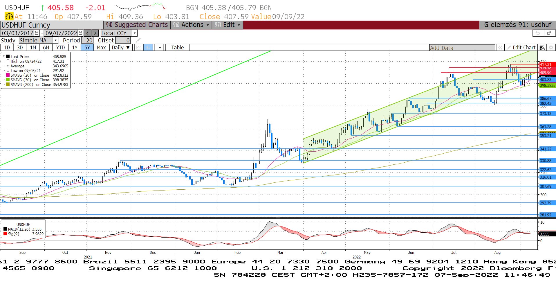Open the end date calendar picker
Screen dimensions: 556x291
(x=81, y=33)
